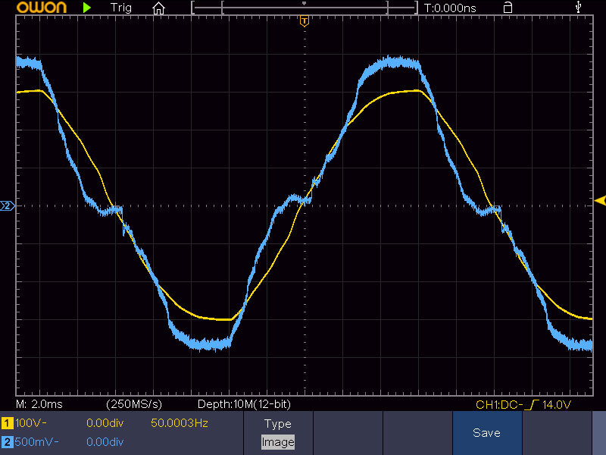
Task: Click the 50.0003Hz frequency readout
Action: [180, 423]
